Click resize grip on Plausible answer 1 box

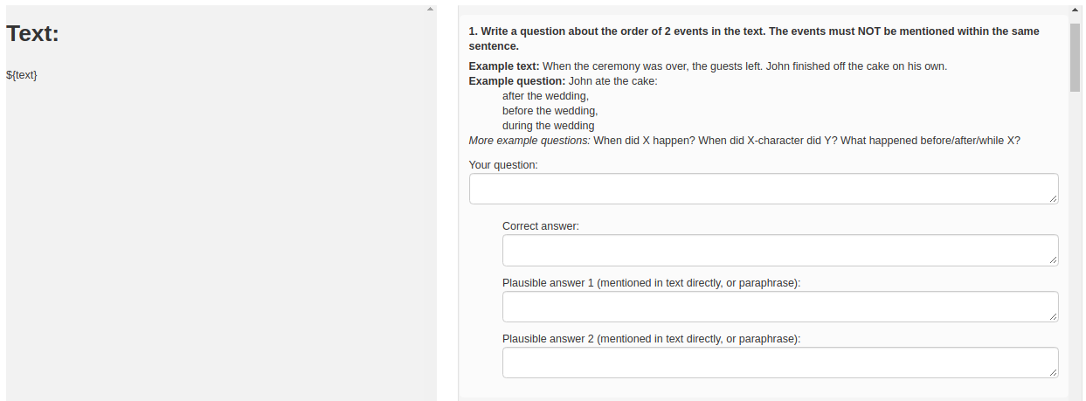[1054, 317]
